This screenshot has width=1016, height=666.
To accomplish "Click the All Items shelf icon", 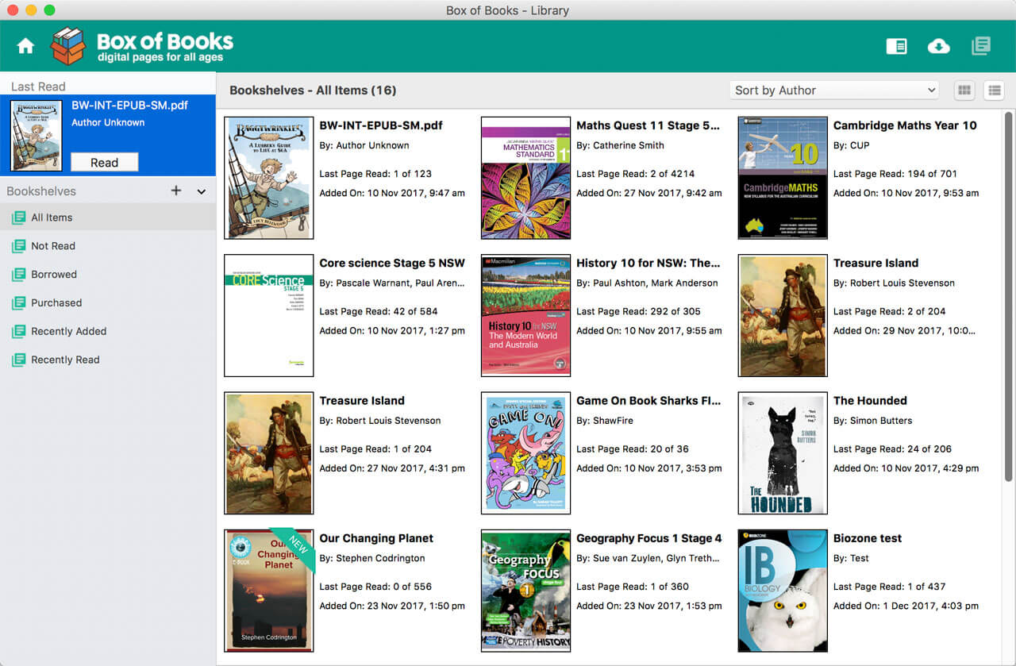I will tap(18, 218).
